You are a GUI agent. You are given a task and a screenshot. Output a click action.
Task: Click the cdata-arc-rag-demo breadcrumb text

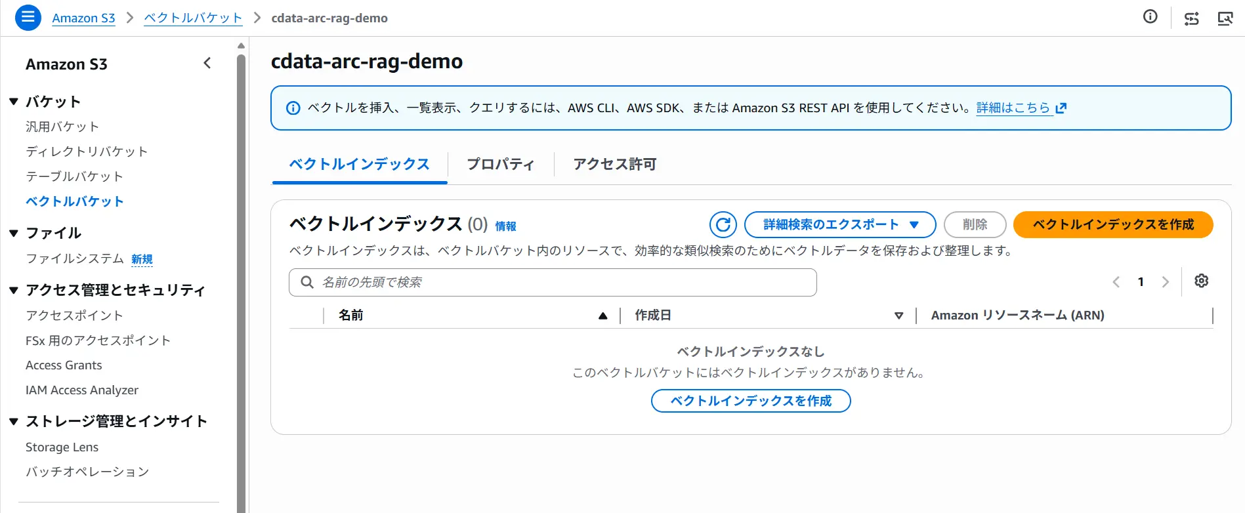pyautogui.click(x=329, y=18)
